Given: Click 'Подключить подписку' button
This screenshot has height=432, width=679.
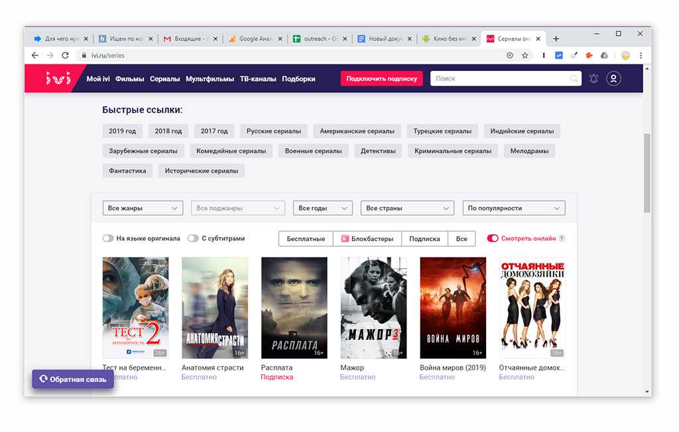Looking at the screenshot, I should click(381, 79).
